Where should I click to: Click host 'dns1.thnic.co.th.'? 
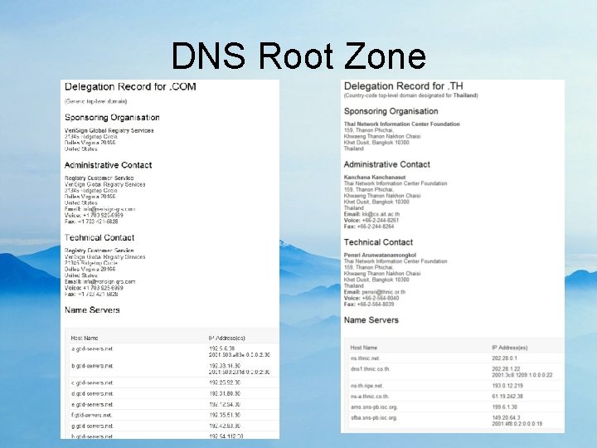[x=370, y=368]
